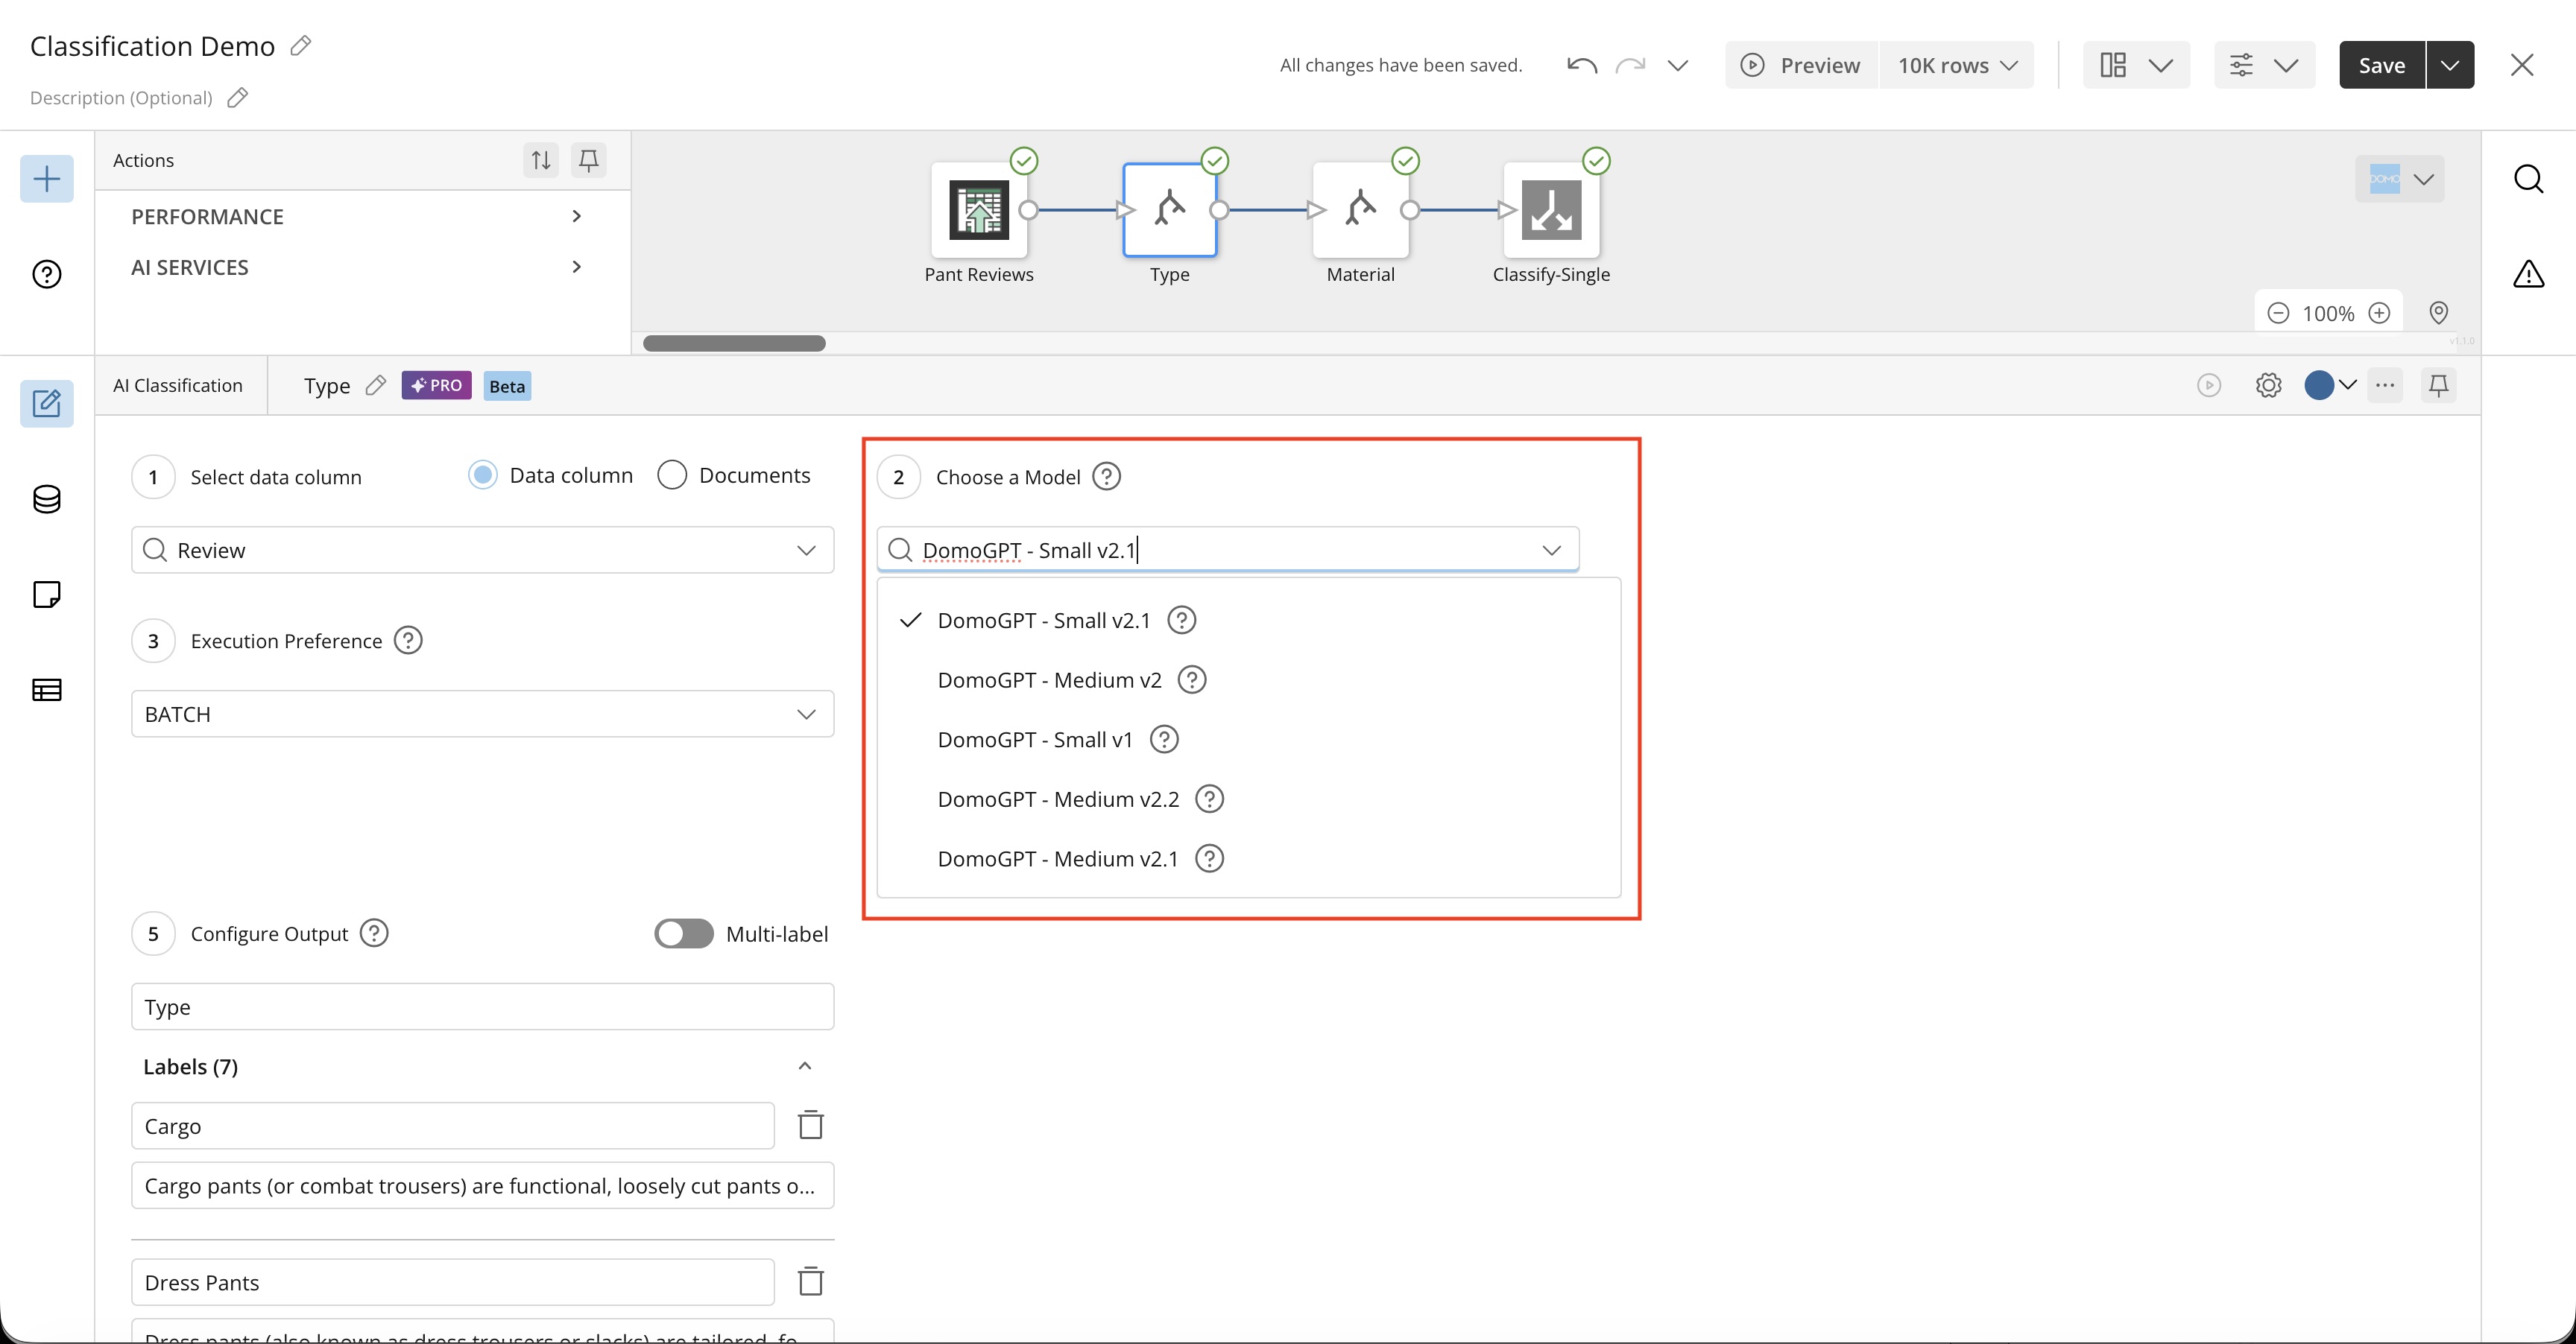Choose DomoGPT - Medium v2 option

(1249, 679)
